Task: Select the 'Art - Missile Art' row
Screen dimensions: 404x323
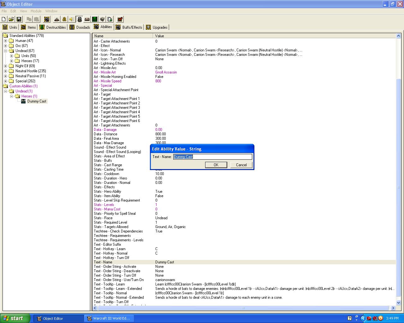Action: pyautogui.click(x=244, y=72)
